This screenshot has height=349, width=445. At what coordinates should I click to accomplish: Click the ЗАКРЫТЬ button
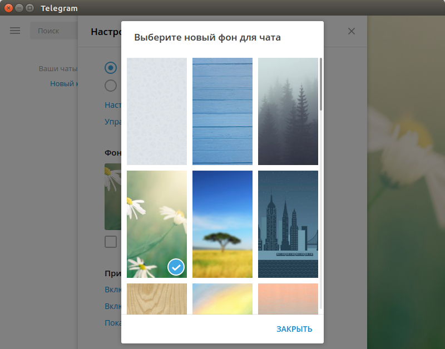294,329
